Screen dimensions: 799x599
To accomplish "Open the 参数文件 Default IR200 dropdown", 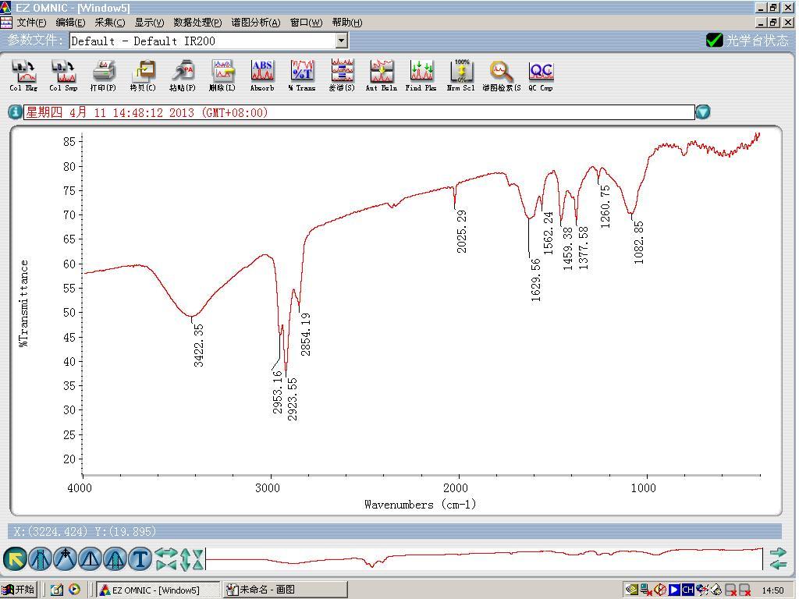I will 342,41.
